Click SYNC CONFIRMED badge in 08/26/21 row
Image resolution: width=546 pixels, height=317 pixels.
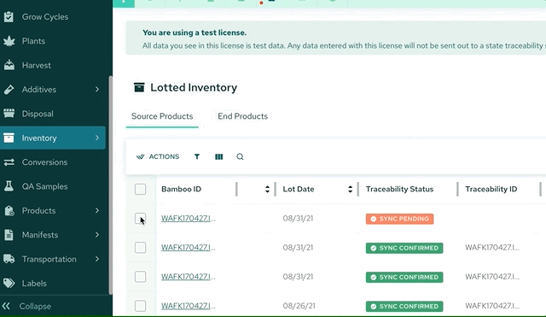point(404,306)
